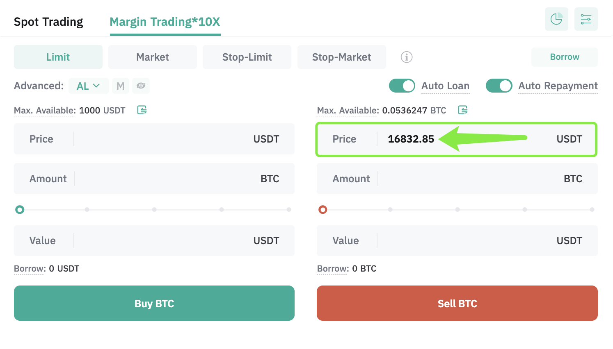
Task: Toggle the hidden order eye icon
Action: tap(141, 86)
